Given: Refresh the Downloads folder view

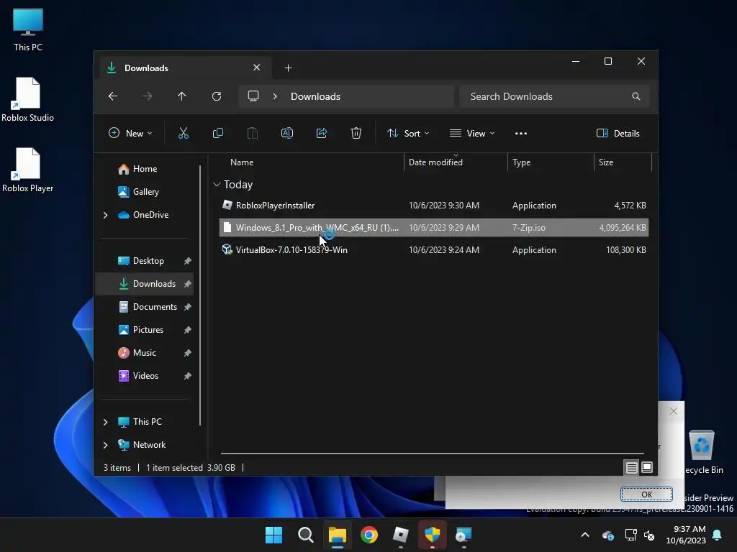Looking at the screenshot, I should click(x=217, y=96).
